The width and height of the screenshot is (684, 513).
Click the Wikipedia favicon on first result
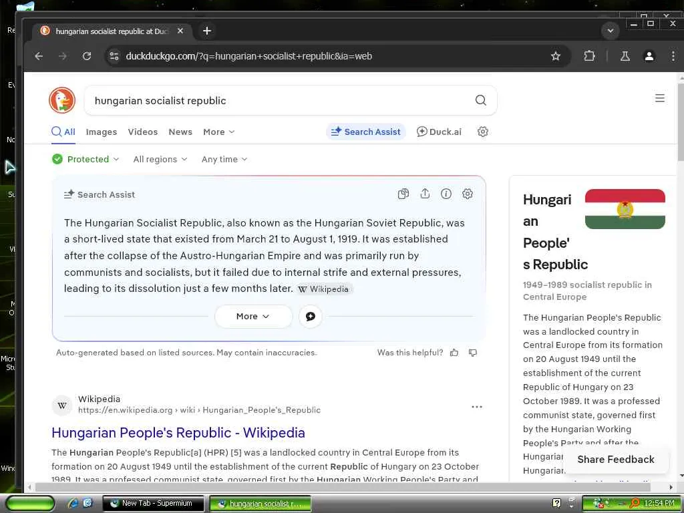click(x=62, y=405)
